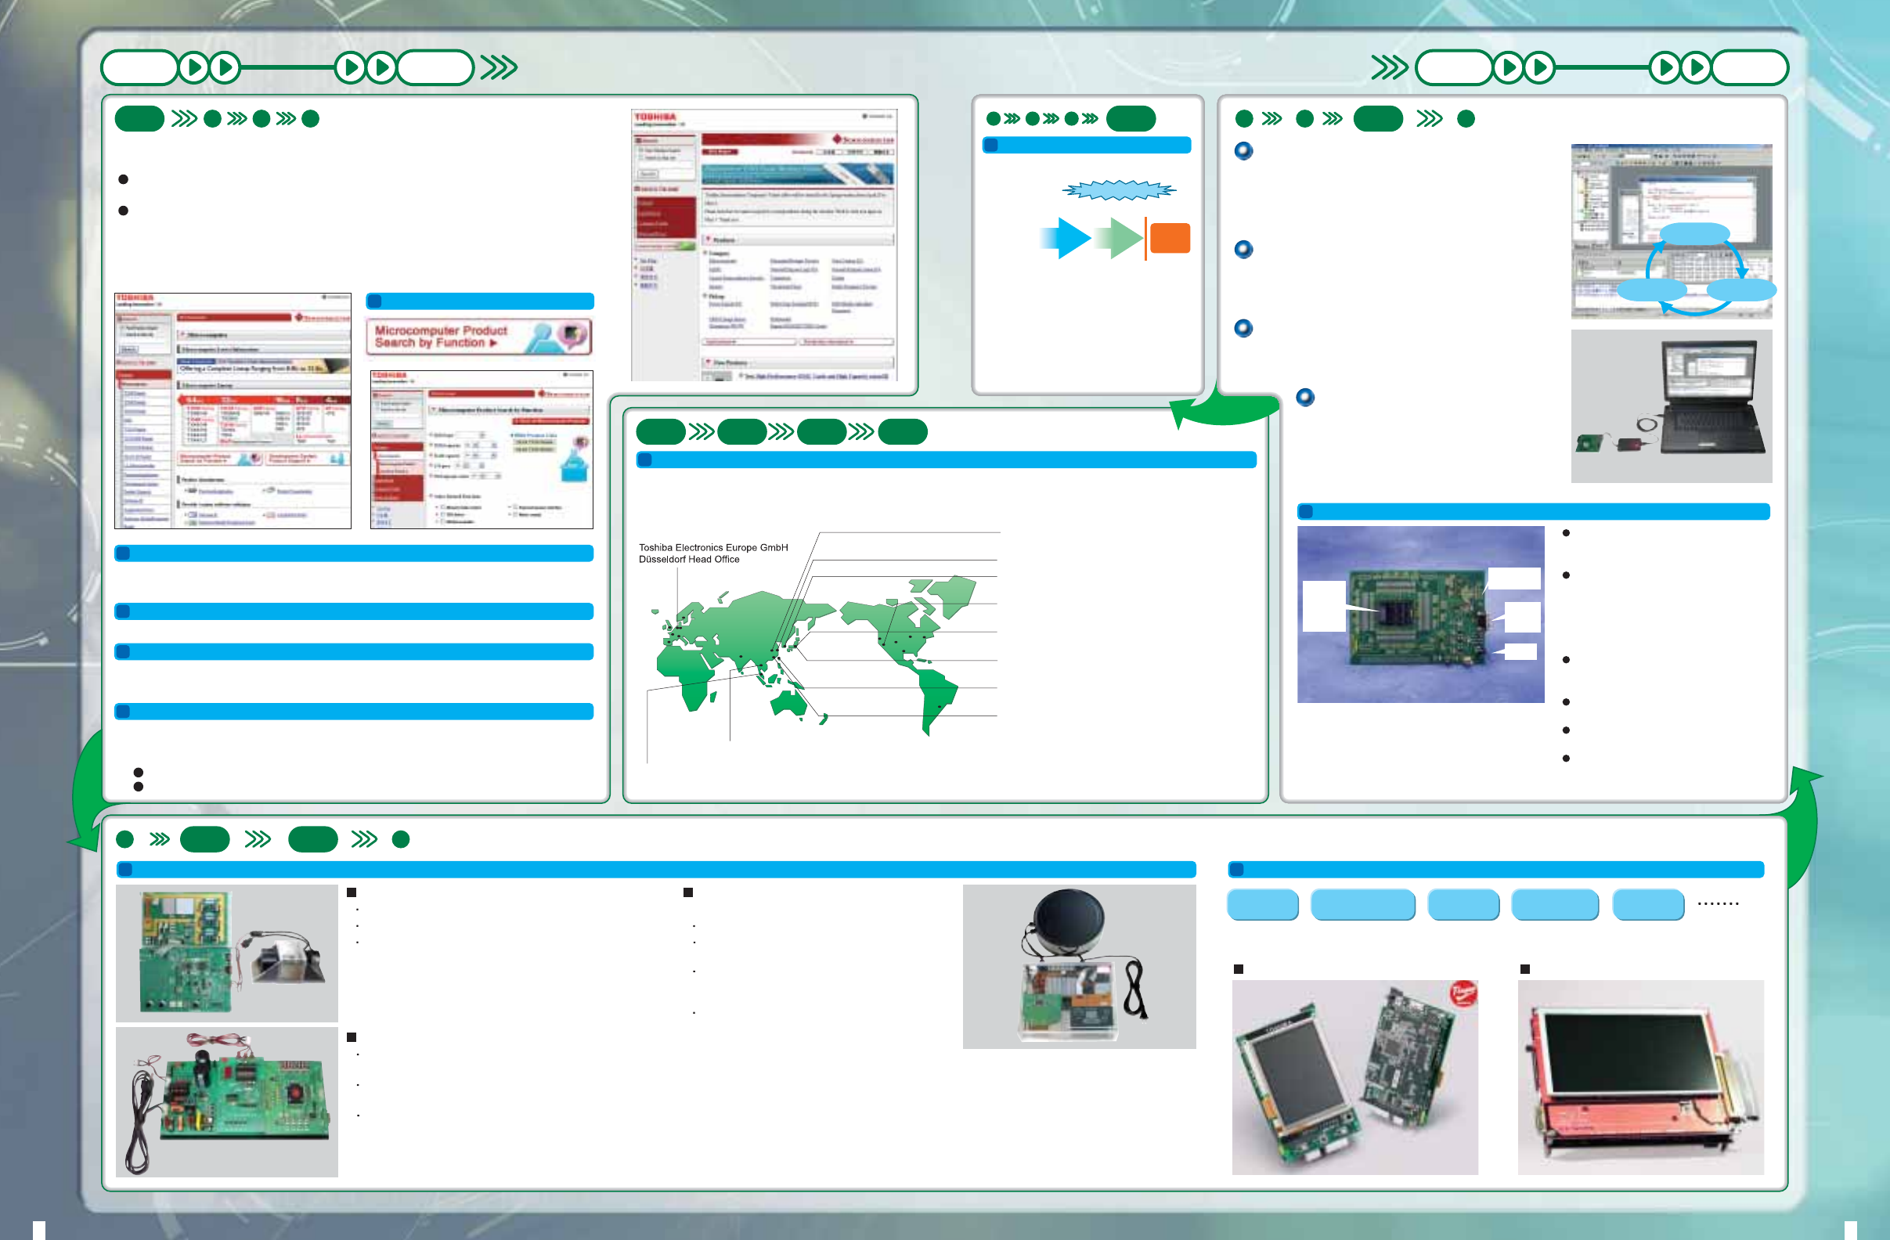Click the Microcomputer Product Search by Function banner
Image resolution: width=1890 pixels, height=1240 pixels.
click(x=479, y=337)
